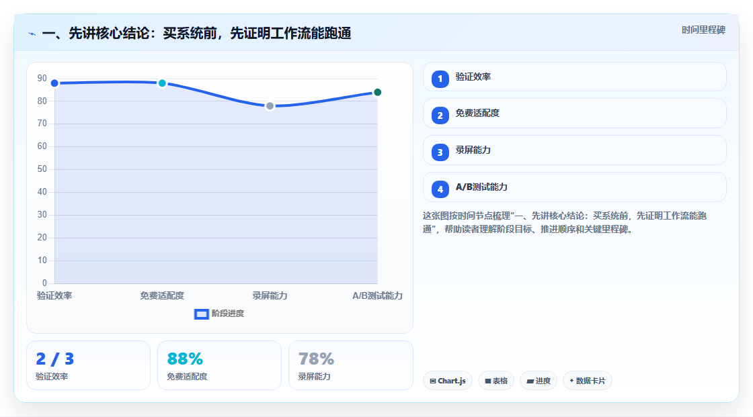Click the section title 一、先讲核心结论
The width and height of the screenshot is (753, 417).
coord(196,34)
